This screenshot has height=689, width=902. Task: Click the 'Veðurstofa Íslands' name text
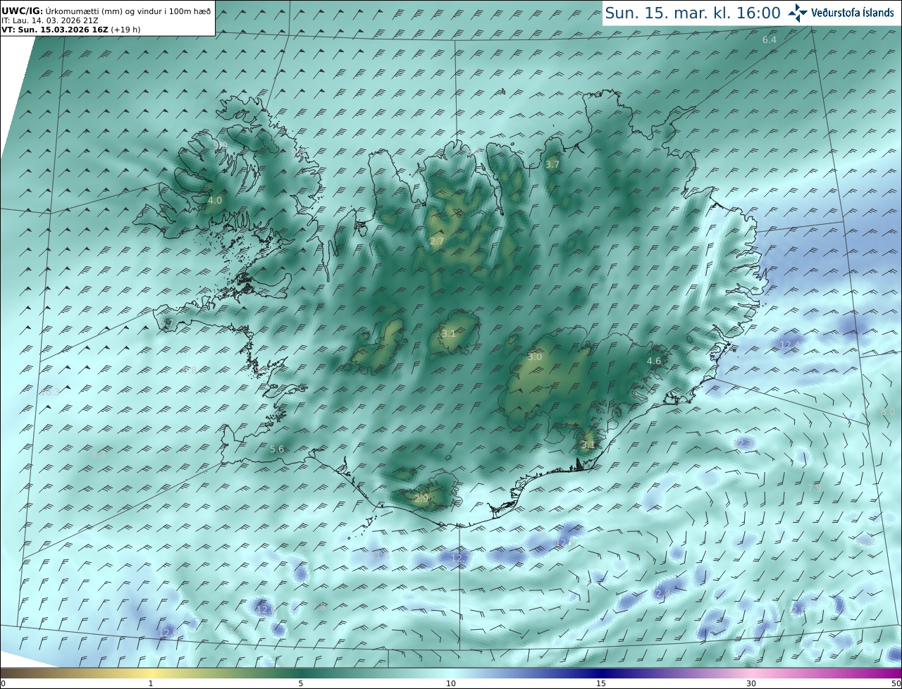853,13
